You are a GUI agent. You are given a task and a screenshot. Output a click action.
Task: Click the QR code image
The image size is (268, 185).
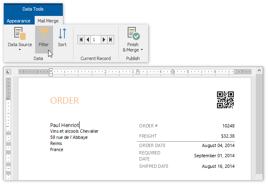(x=225, y=100)
